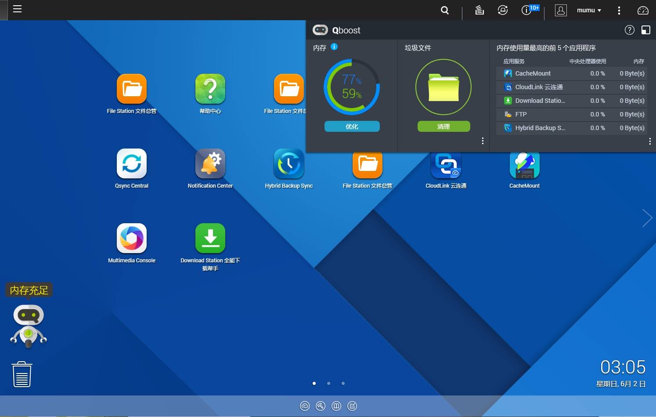Click the memory info icon in Qboost

tap(334, 47)
